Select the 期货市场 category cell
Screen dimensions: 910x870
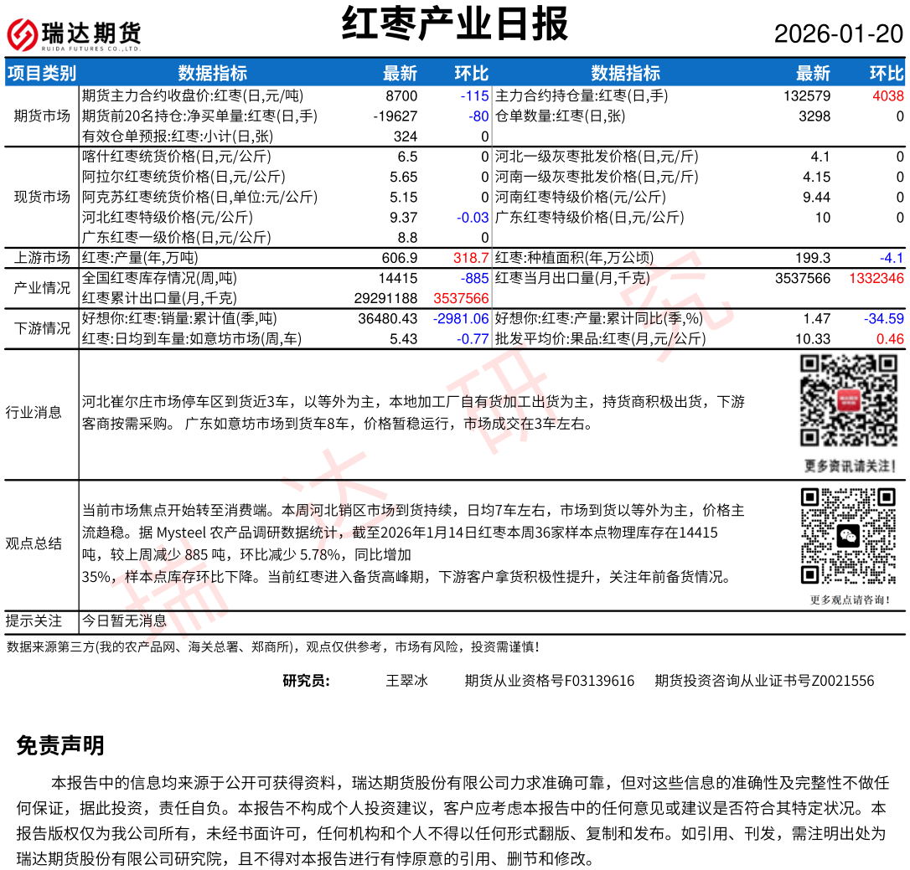pyautogui.click(x=42, y=116)
